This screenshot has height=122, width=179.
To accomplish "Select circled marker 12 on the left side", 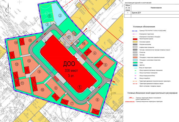I will (17, 64).
